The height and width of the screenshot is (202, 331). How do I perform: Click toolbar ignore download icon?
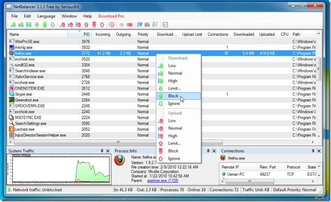[53, 25]
